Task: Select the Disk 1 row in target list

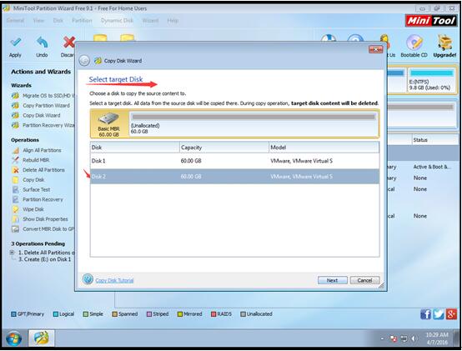Action: (234, 161)
